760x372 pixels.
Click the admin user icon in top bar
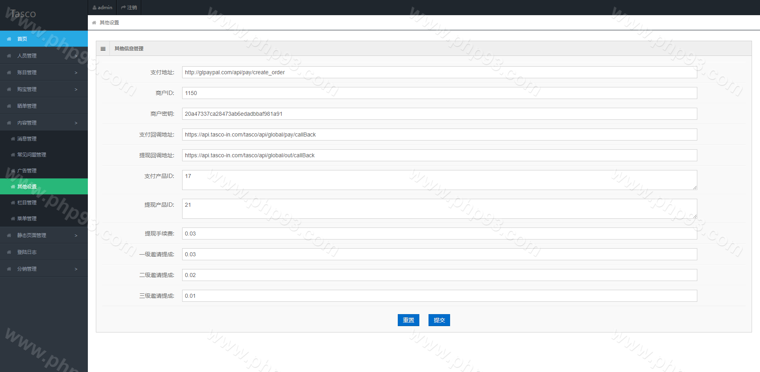point(95,8)
